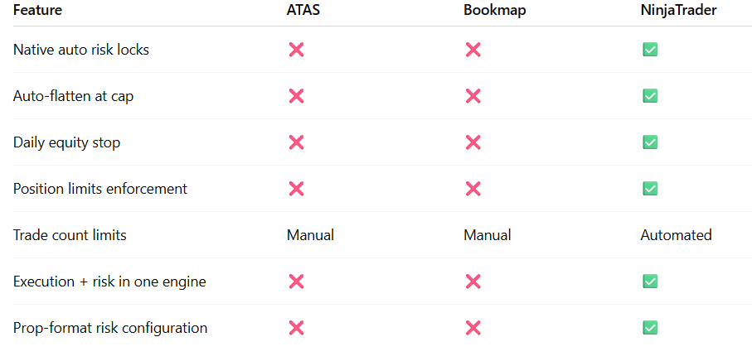Viewport: 752px width, 361px height.
Task: Click the Prop-format risk configuration label
Action: (110, 328)
